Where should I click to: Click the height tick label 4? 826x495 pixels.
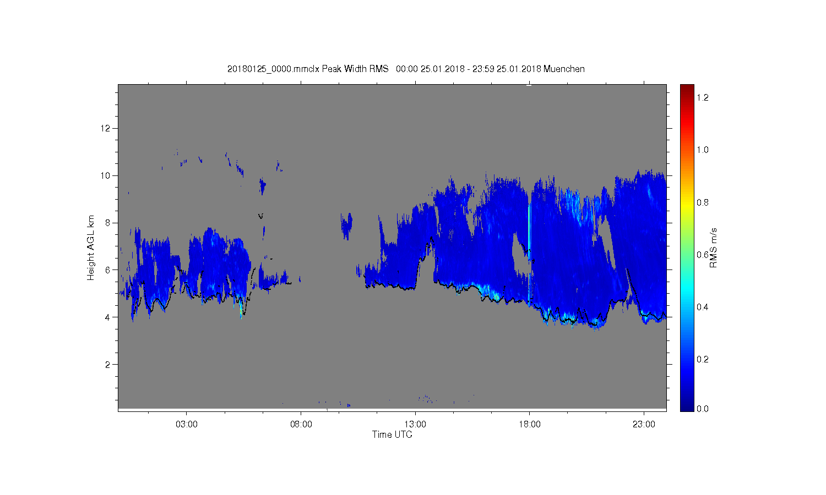click(x=108, y=317)
